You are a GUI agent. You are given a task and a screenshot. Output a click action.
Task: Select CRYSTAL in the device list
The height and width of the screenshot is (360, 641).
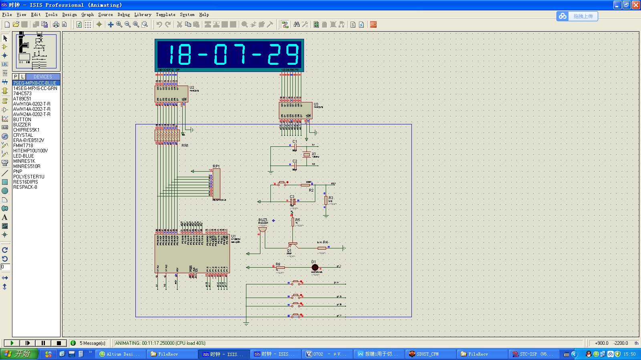[x=23, y=135]
